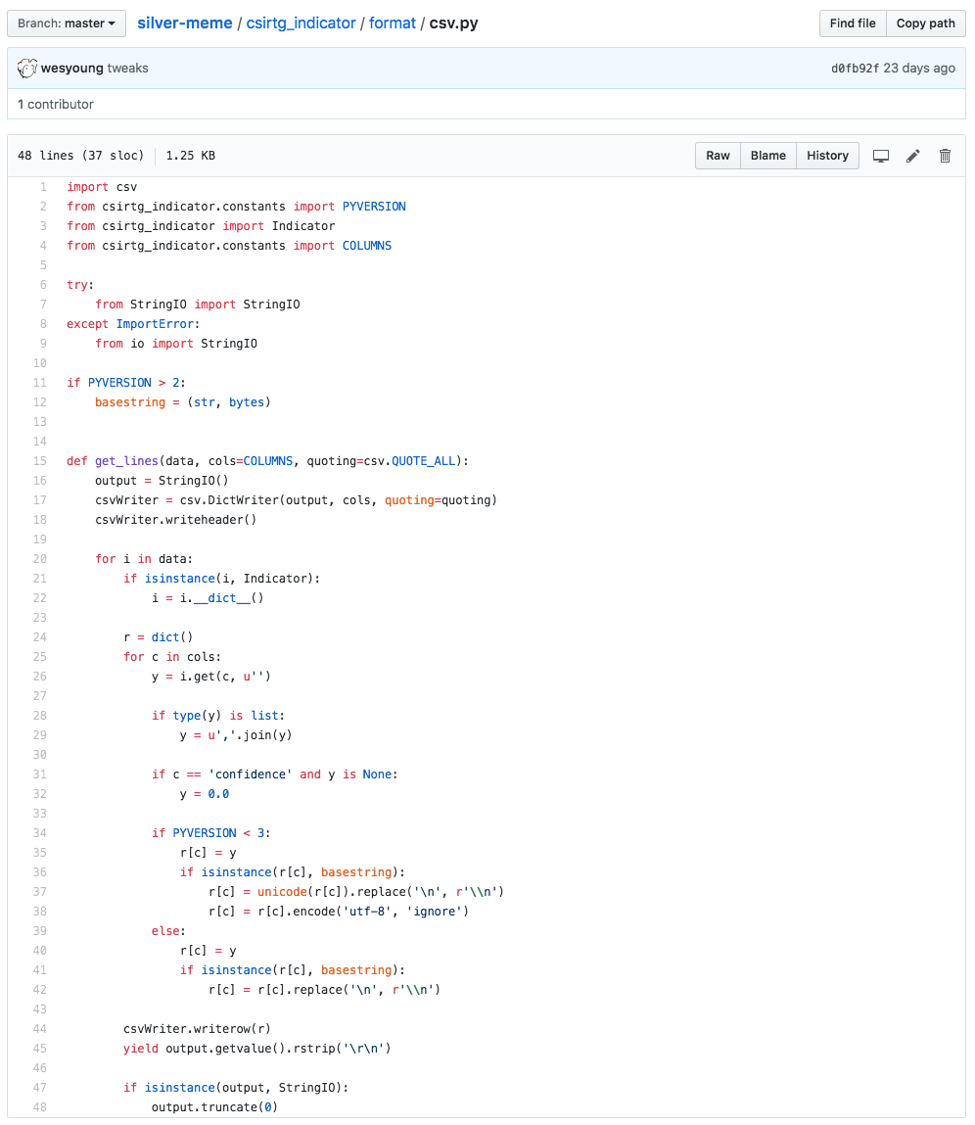Open file in GitHub Desktop icon

tap(880, 156)
